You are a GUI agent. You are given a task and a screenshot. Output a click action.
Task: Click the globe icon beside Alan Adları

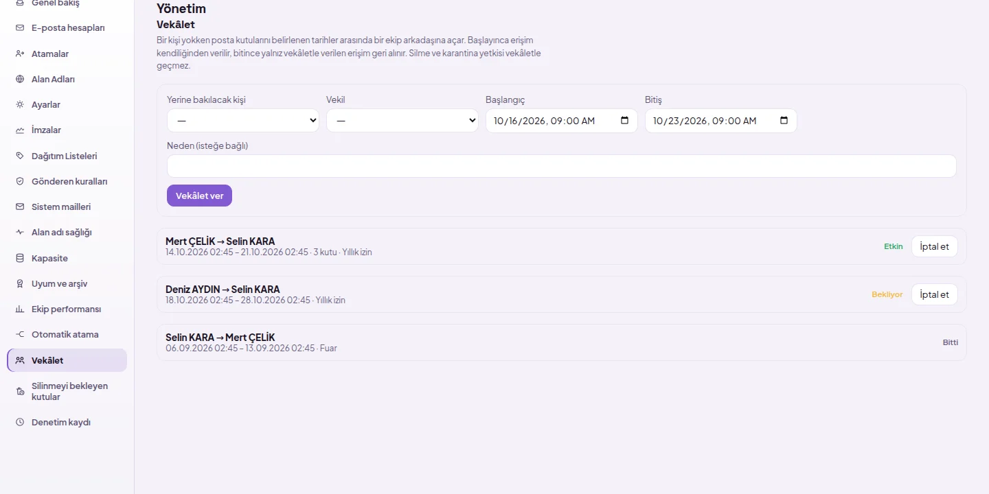click(20, 79)
